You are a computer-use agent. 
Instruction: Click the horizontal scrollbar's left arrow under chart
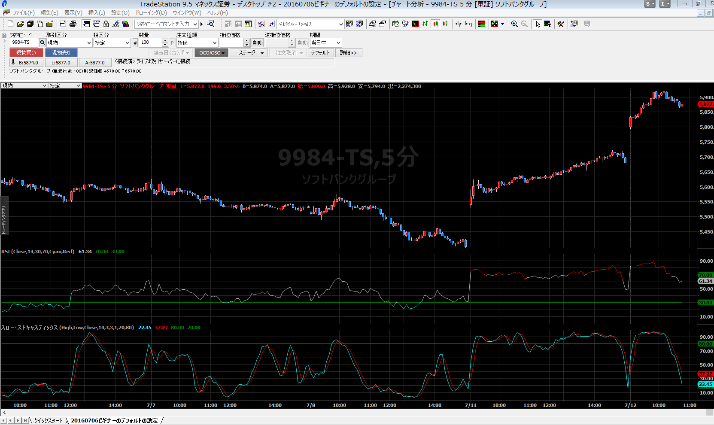[4, 413]
